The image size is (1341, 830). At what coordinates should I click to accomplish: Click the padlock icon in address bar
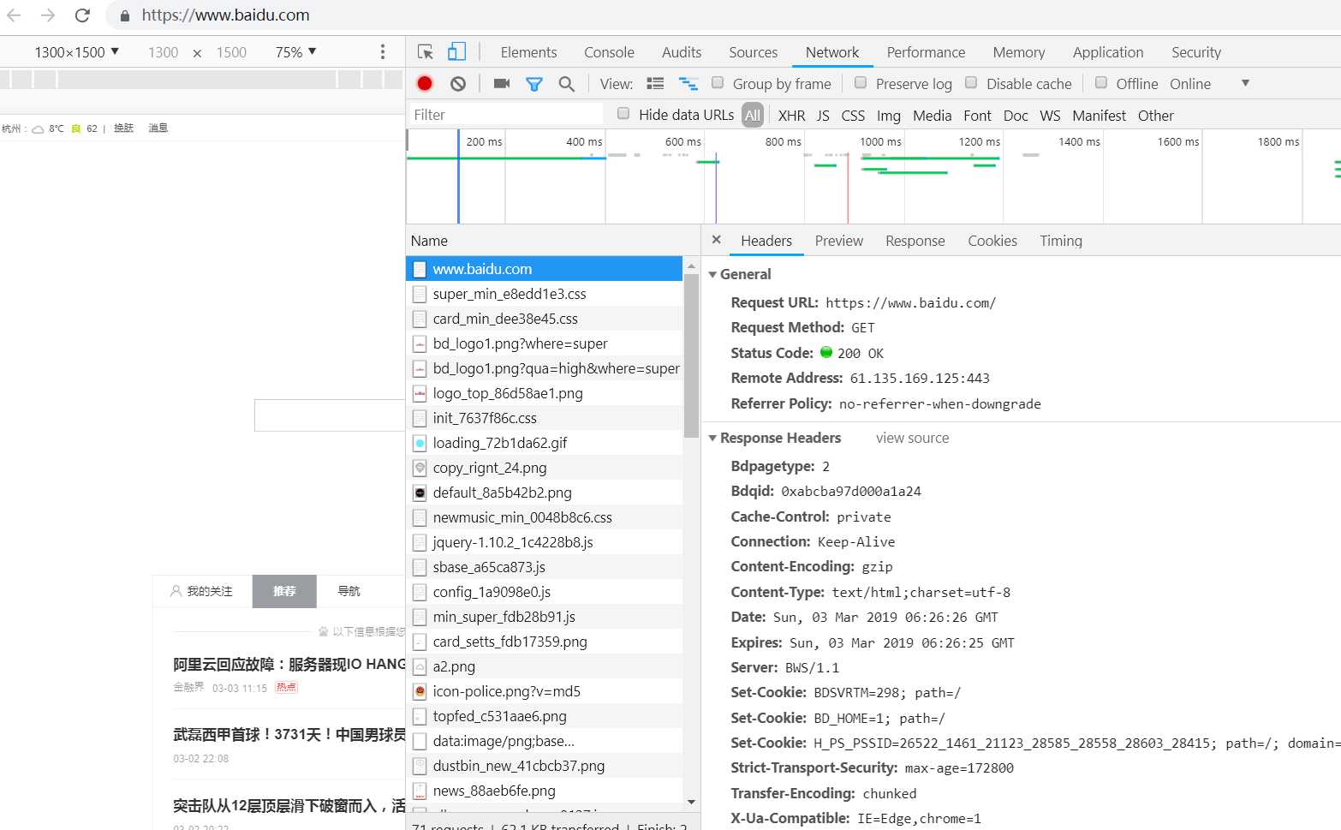coord(125,15)
